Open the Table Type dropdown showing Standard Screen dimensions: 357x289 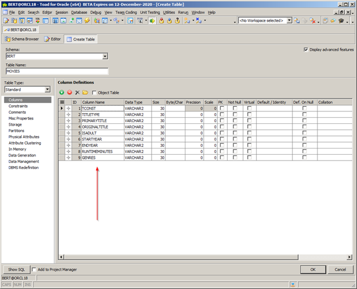(47, 90)
